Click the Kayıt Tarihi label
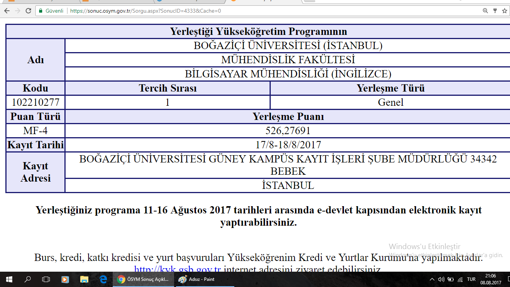This screenshot has width=510, height=287. (x=36, y=145)
